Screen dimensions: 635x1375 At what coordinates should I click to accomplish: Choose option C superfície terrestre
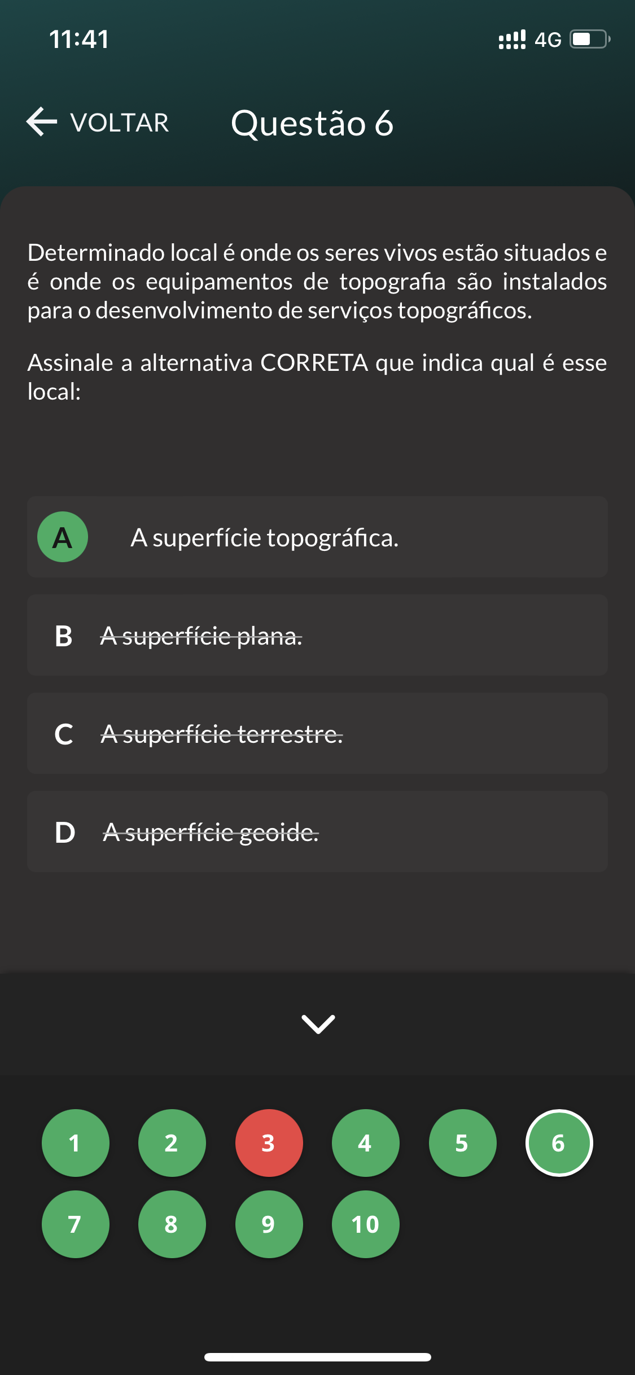coord(317,734)
